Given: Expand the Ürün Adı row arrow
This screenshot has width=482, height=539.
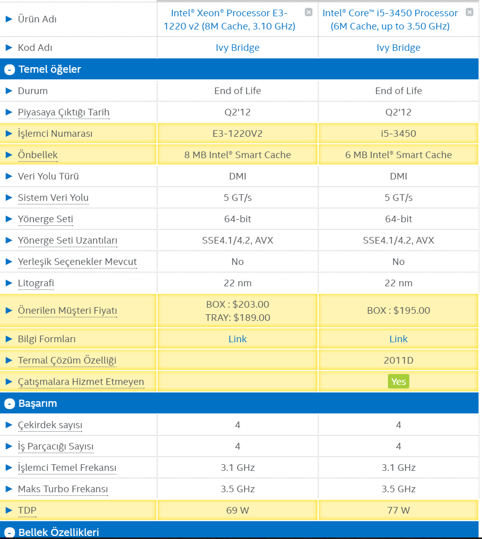Looking at the screenshot, I should [9, 19].
